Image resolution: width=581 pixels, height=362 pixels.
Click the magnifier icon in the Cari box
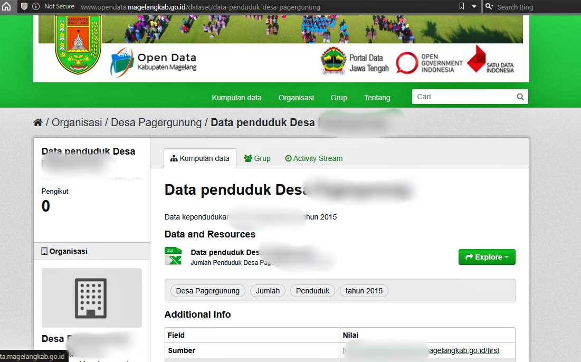coord(520,97)
